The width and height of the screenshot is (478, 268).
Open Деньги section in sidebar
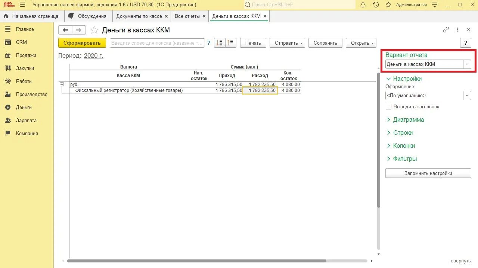[24, 107]
